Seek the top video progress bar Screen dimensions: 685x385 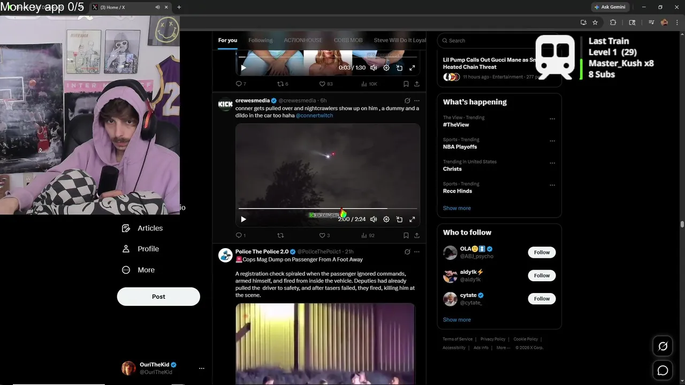[x=328, y=57]
